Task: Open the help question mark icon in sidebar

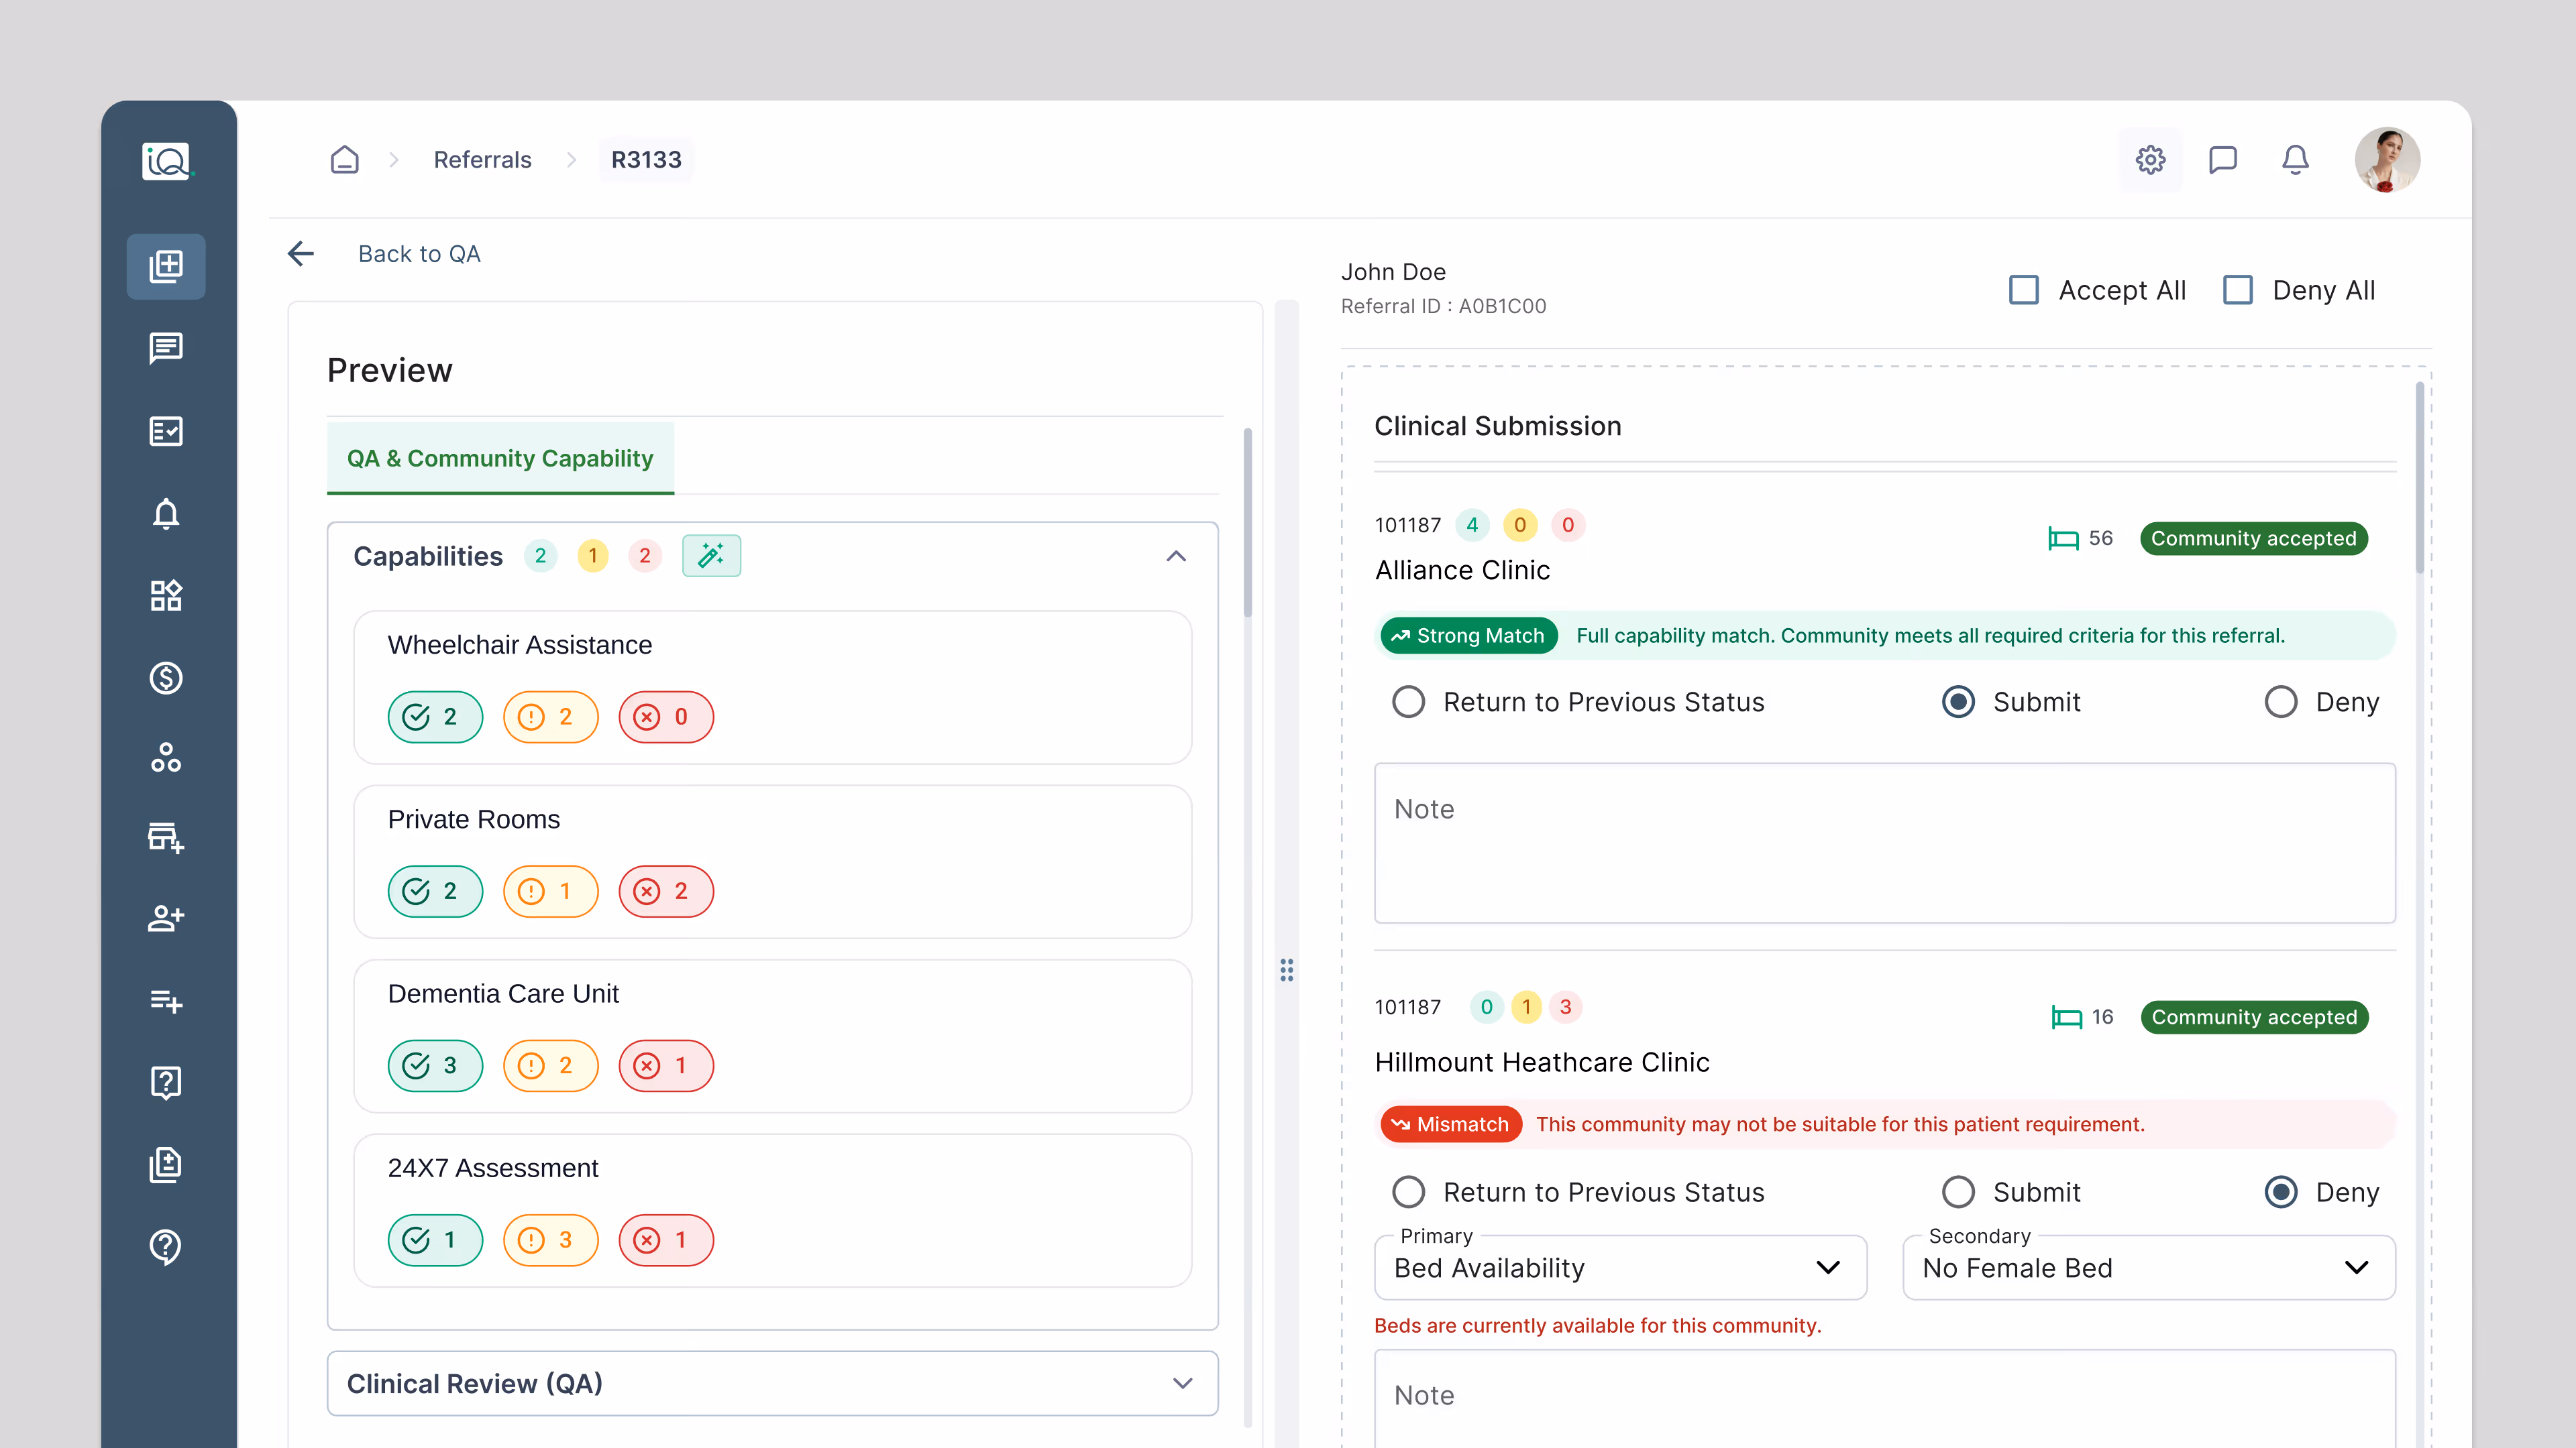Action: coord(166,1246)
